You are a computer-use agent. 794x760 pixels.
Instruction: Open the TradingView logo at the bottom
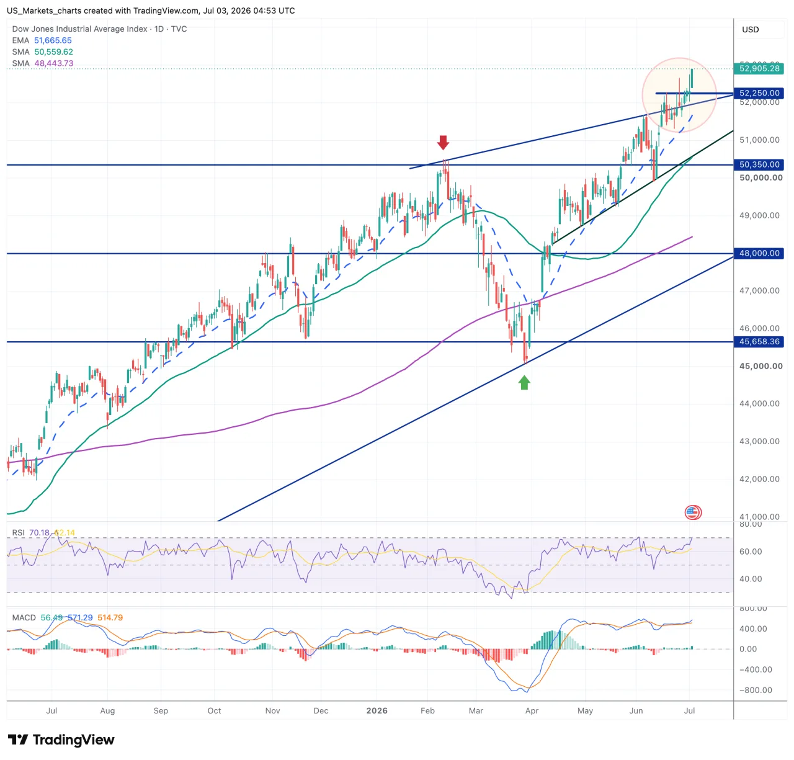pyautogui.click(x=61, y=740)
